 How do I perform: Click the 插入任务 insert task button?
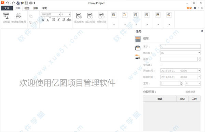coord(90,18)
